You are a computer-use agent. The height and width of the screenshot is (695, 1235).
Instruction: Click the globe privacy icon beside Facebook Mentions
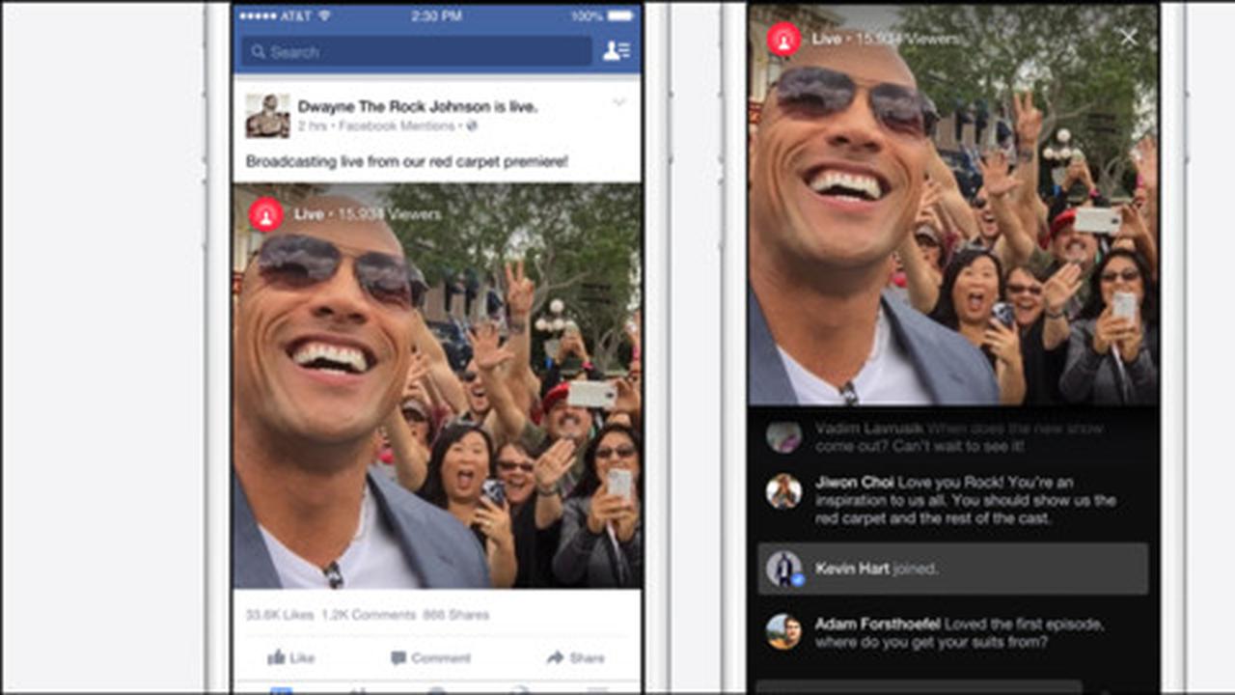(472, 125)
